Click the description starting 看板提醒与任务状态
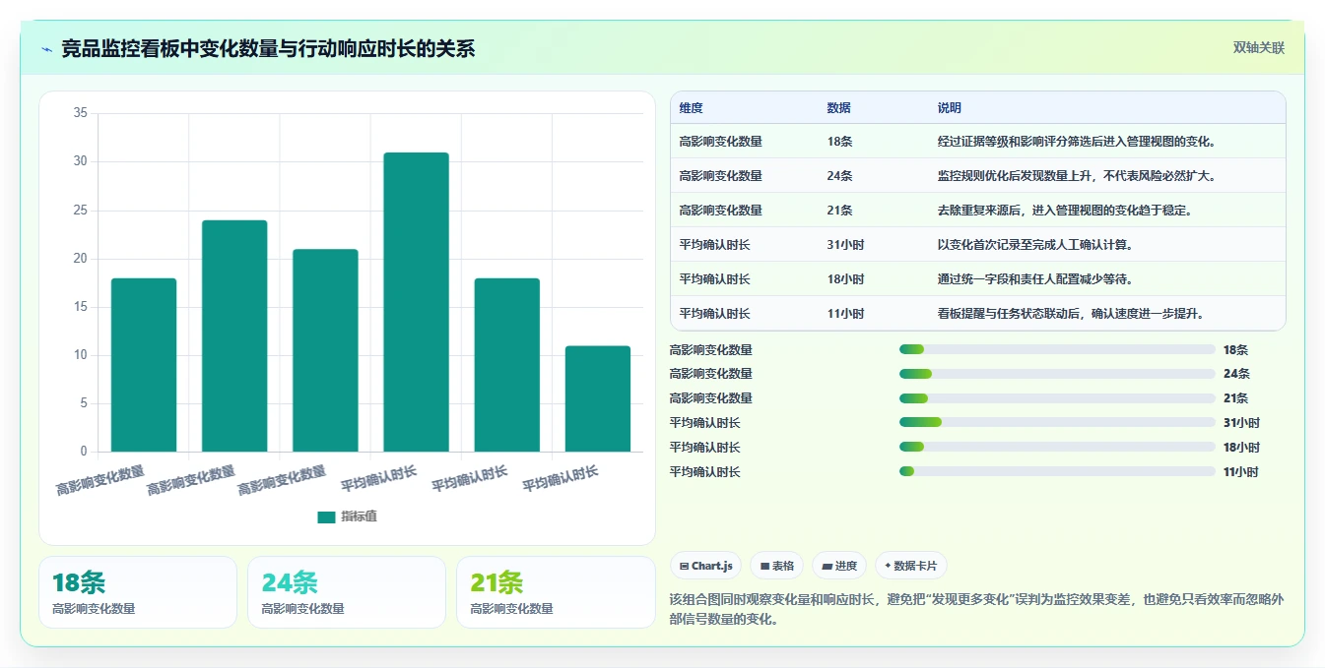The image size is (1325, 668). [x=1071, y=314]
